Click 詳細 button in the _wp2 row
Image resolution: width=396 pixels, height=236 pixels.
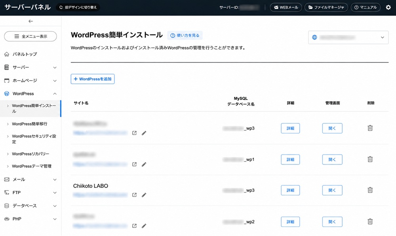(290, 222)
